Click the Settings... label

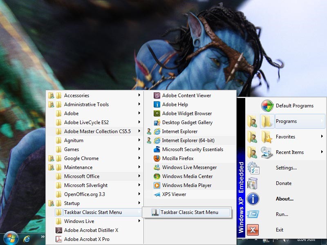(x=286, y=168)
